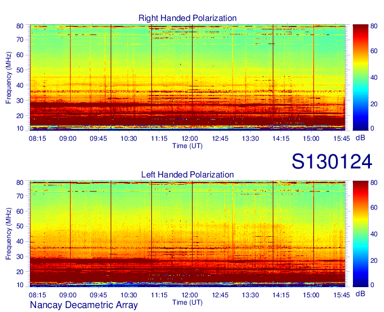Click the "09:45" tick under Left Handed plot
Viewport: 384px width, 312px height.
(98, 295)
